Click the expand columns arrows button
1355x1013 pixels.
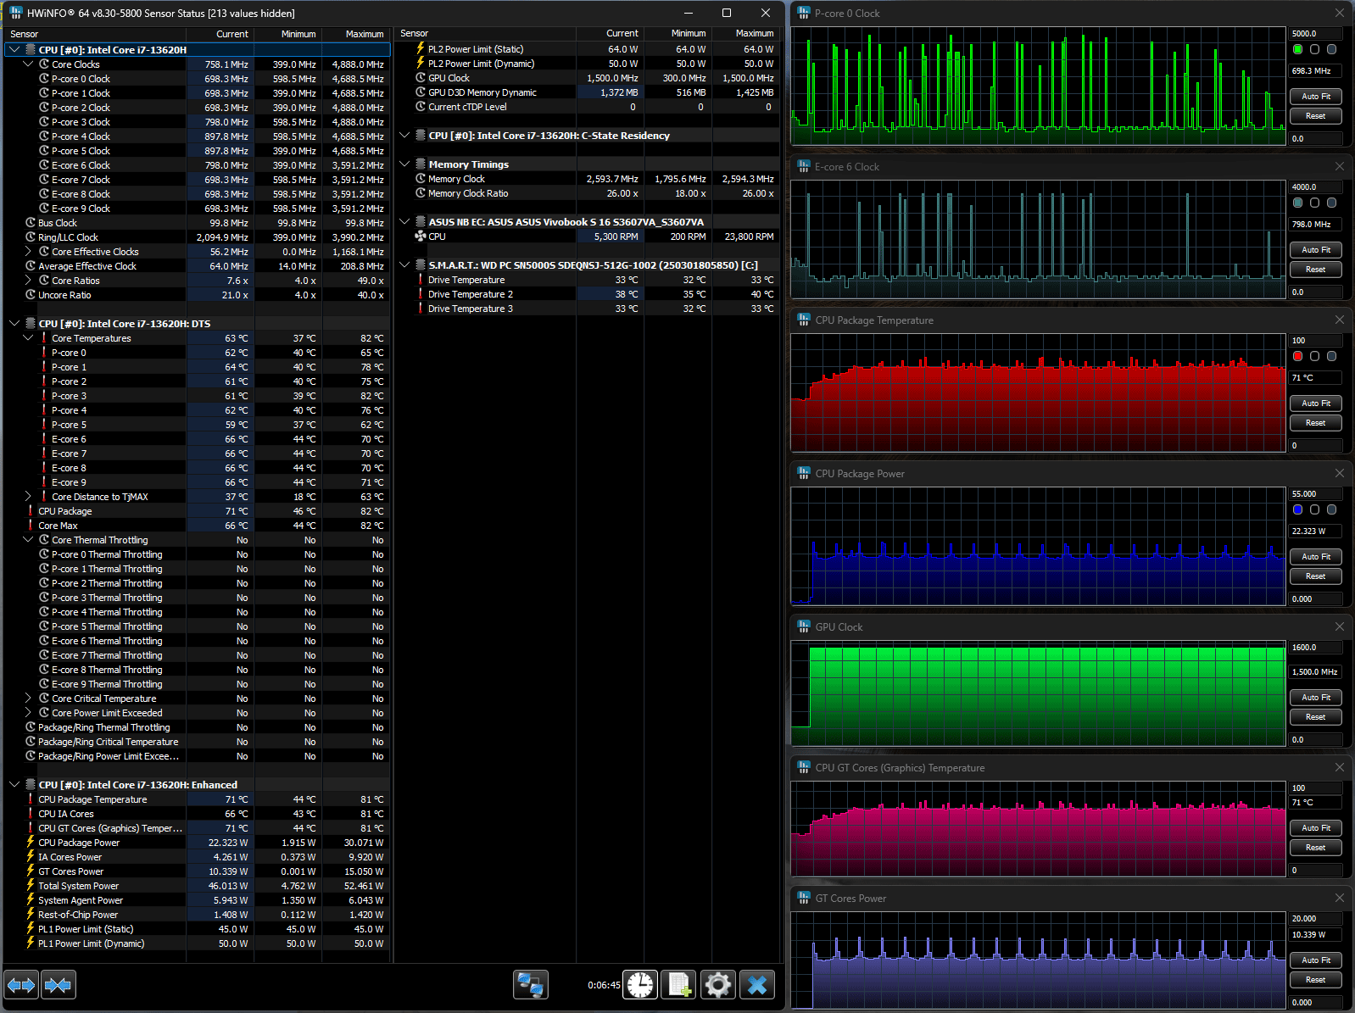[21, 985]
